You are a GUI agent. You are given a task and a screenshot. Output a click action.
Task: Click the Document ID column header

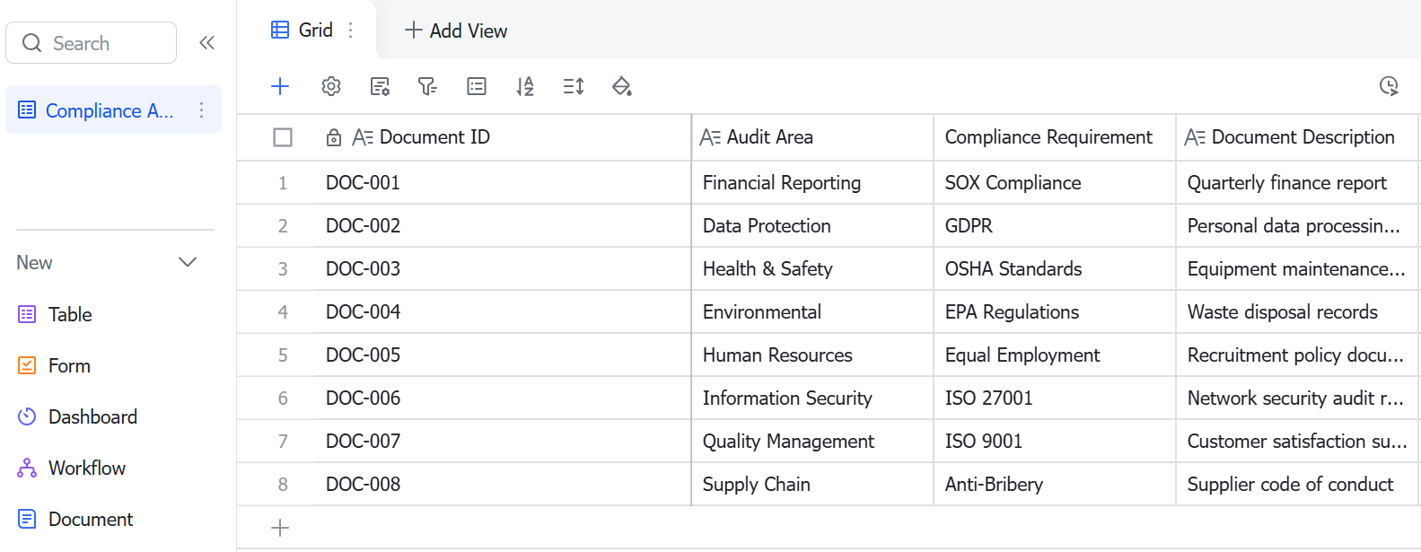[x=503, y=137]
